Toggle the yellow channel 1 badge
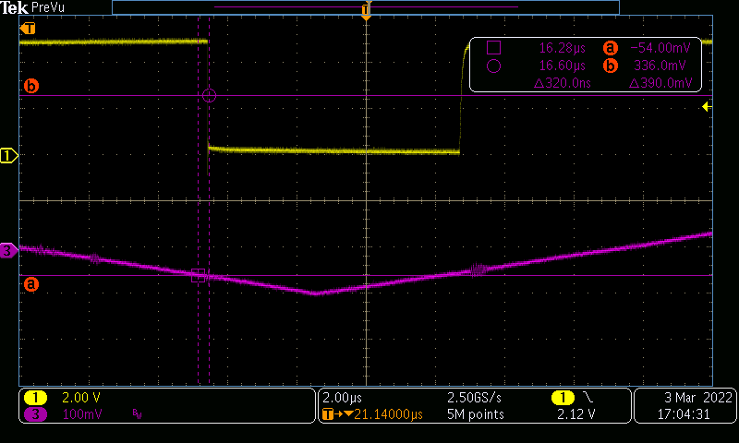This screenshot has height=443, width=739. 35,398
